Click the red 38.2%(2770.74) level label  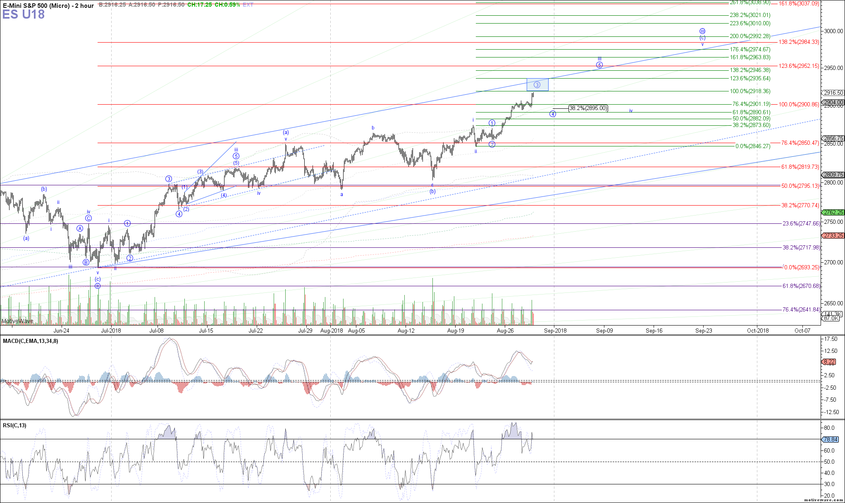(800, 205)
